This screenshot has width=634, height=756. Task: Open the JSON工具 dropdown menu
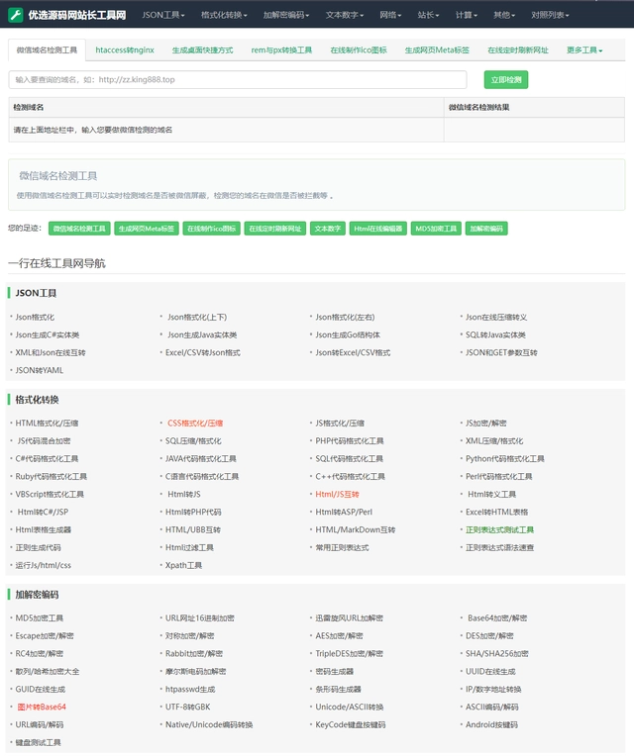point(163,16)
